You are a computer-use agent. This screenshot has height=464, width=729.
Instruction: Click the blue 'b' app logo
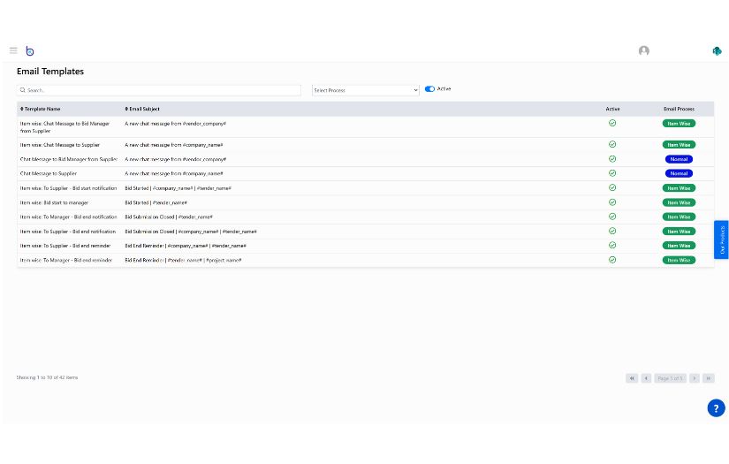coord(30,50)
